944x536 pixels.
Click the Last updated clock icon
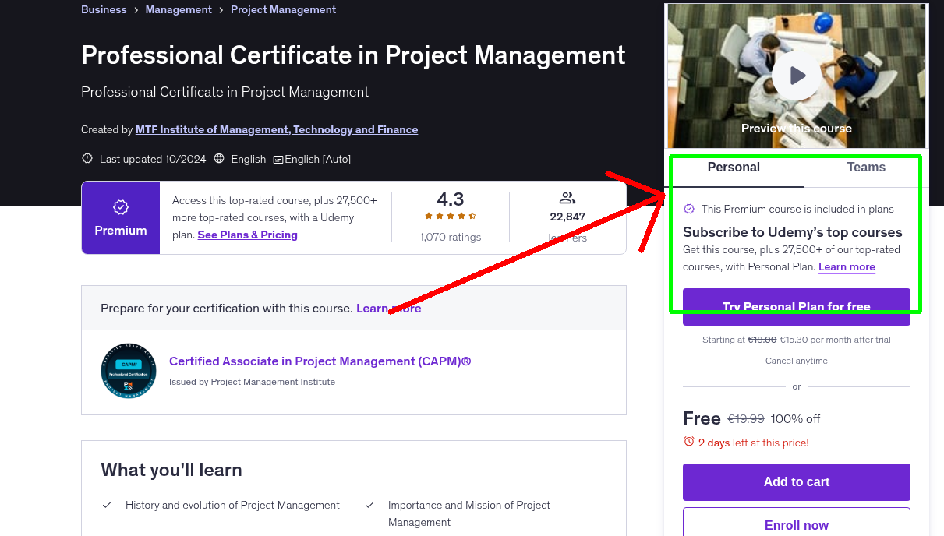click(x=87, y=158)
